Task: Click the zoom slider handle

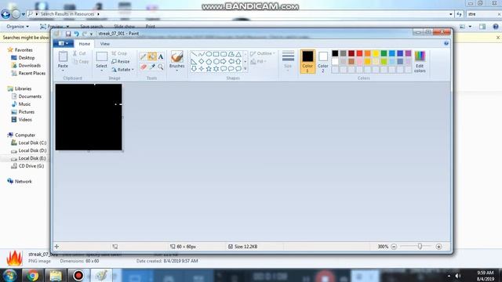Action: point(420,246)
